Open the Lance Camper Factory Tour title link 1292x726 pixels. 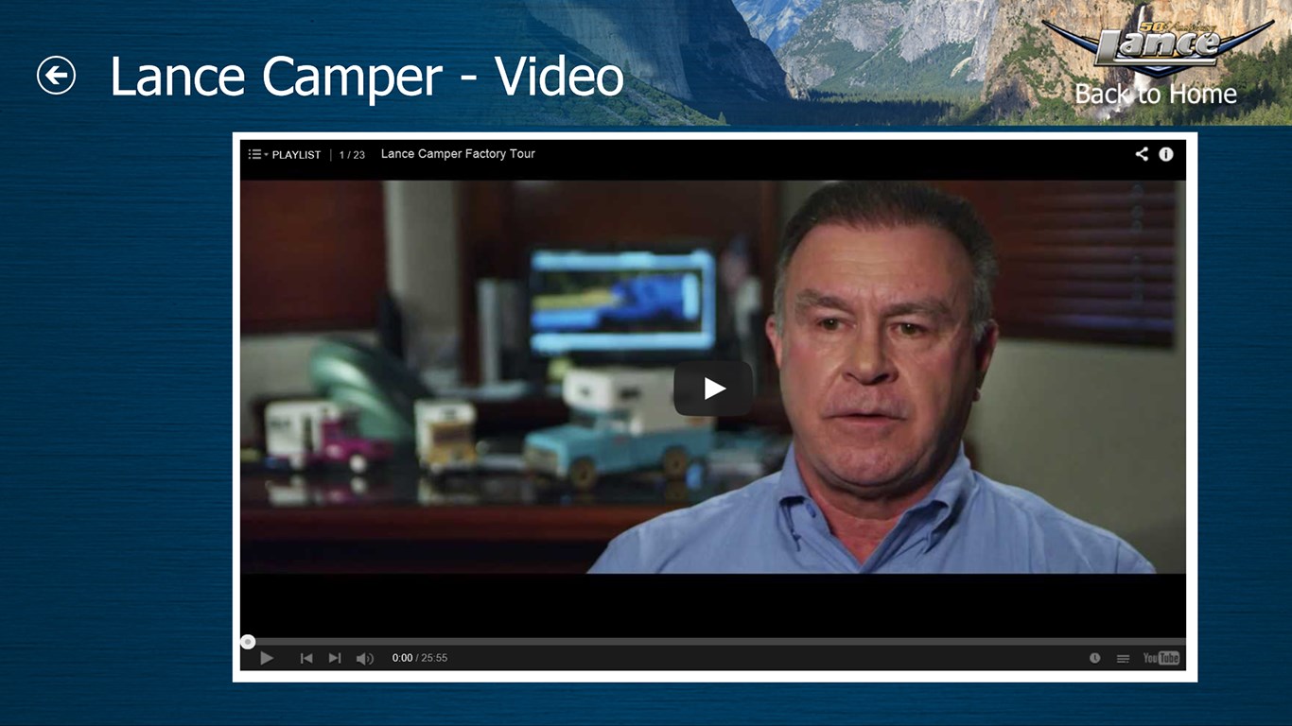(458, 154)
